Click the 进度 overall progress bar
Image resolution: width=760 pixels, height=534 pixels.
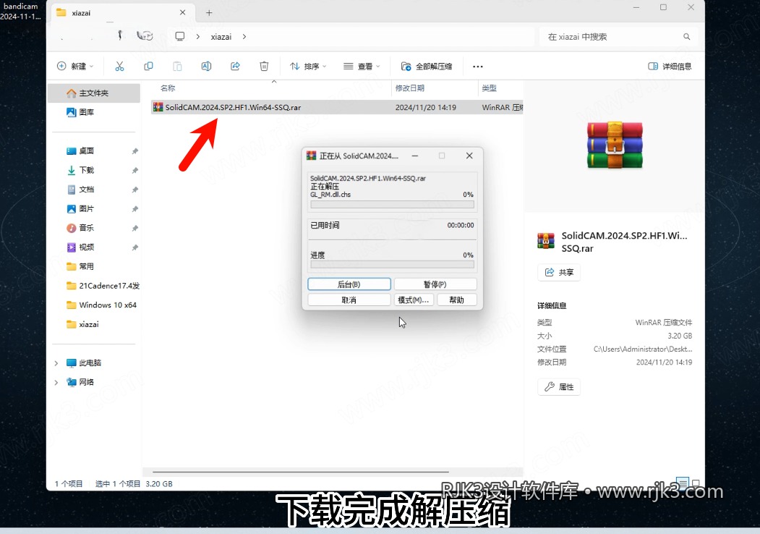click(392, 265)
